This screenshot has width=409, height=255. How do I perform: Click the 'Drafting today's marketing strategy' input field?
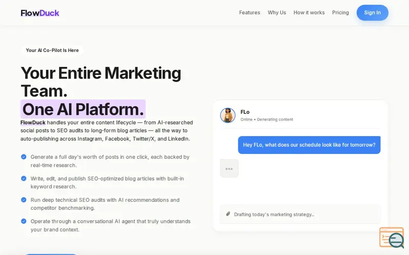tap(300, 214)
